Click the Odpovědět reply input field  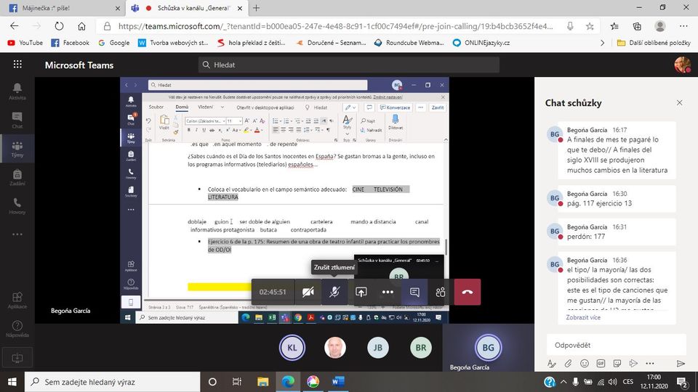point(614,345)
